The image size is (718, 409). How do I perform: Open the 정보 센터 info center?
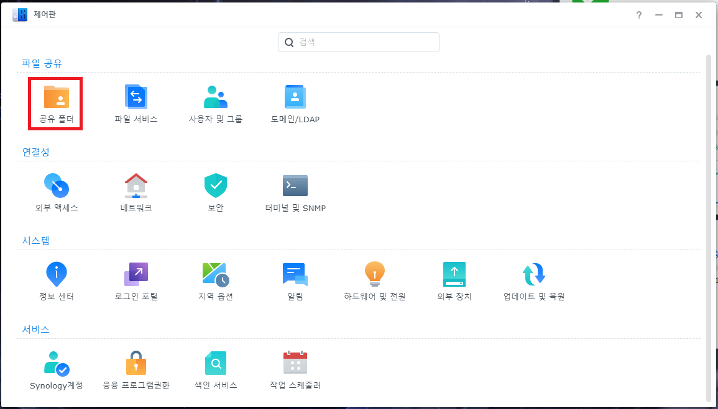tap(57, 275)
